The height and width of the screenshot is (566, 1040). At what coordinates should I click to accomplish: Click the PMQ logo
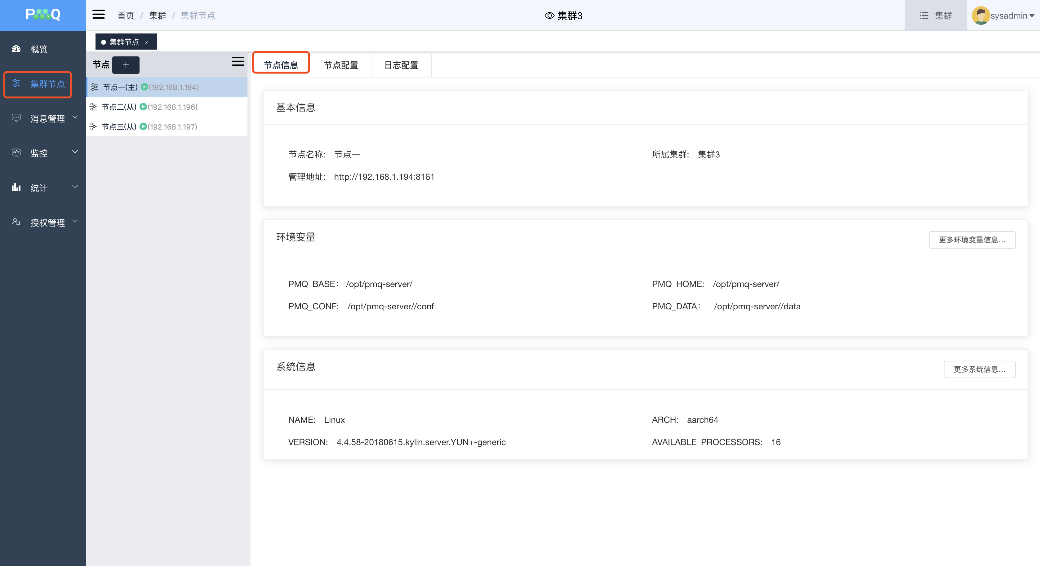(43, 15)
